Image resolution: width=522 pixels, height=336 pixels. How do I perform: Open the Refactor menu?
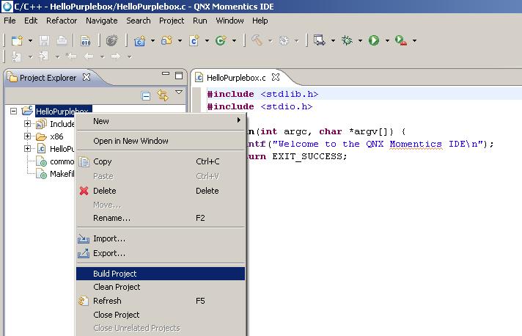(x=62, y=21)
